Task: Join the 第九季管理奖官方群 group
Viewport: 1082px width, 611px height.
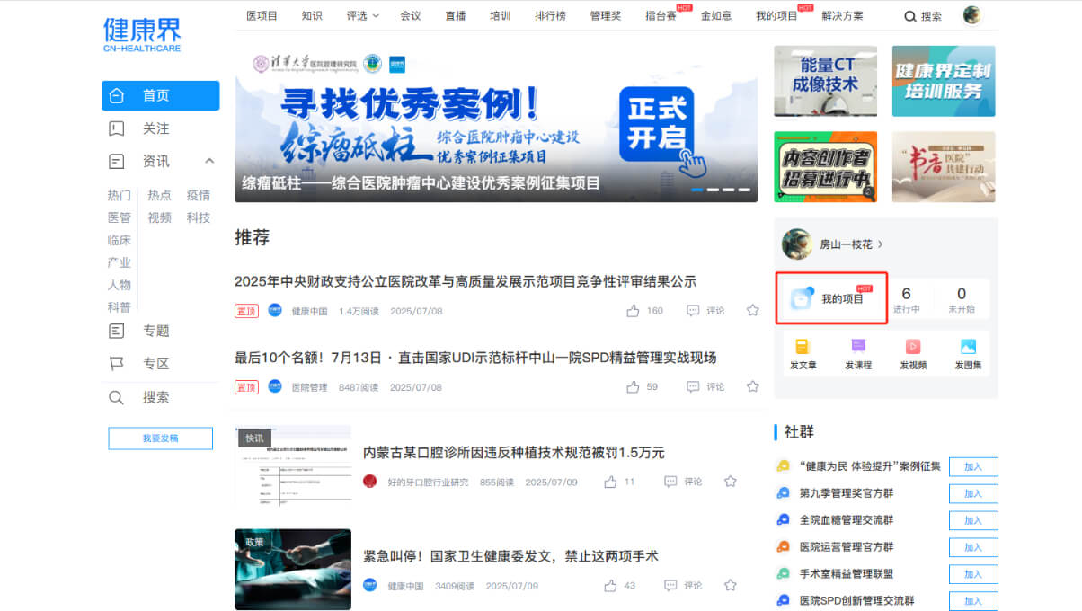Action: click(973, 494)
